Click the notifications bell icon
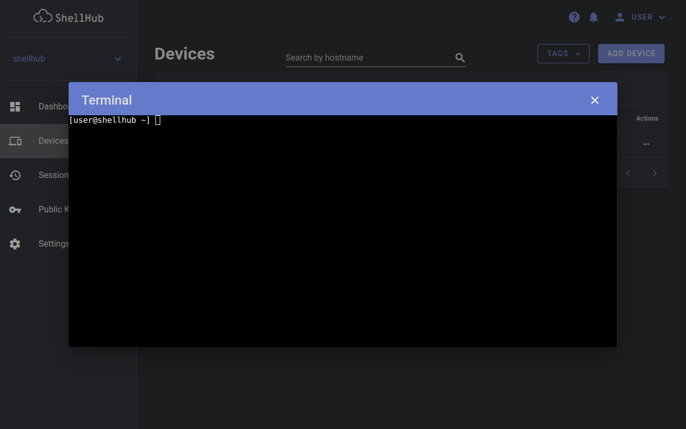Image resolution: width=686 pixels, height=429 pixels. coord(593,17)
